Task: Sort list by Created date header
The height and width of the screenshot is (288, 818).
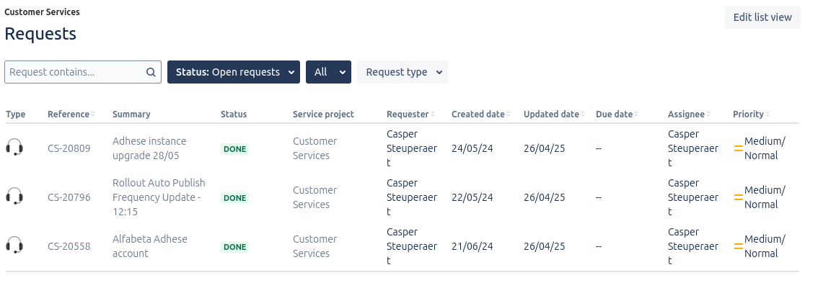Action: coord(480,114)
